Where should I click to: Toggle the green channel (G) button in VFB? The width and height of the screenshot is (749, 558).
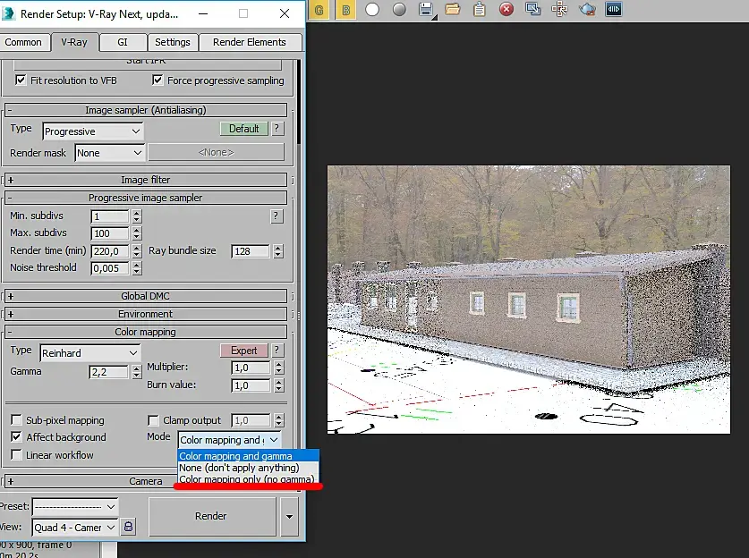click(319, 10)
